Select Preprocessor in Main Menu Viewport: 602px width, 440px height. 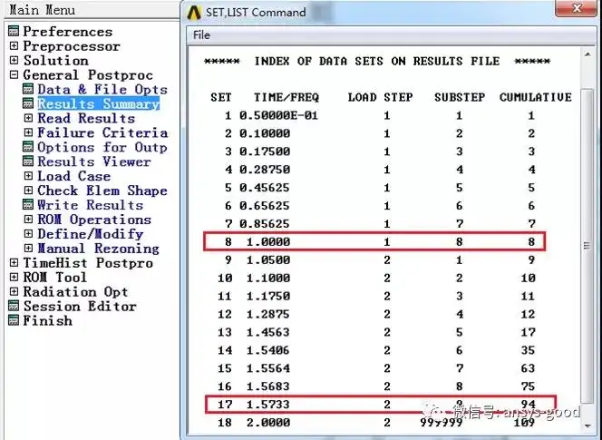72,46
